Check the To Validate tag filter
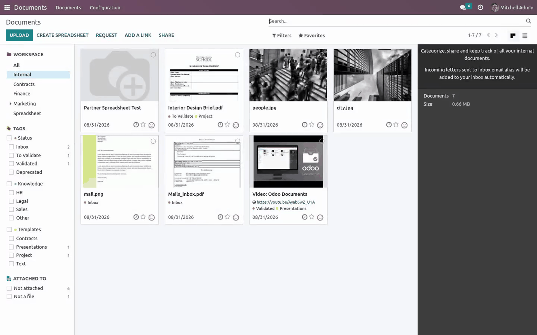The width and height of the screenshot is (537, 335). [11, 155]
